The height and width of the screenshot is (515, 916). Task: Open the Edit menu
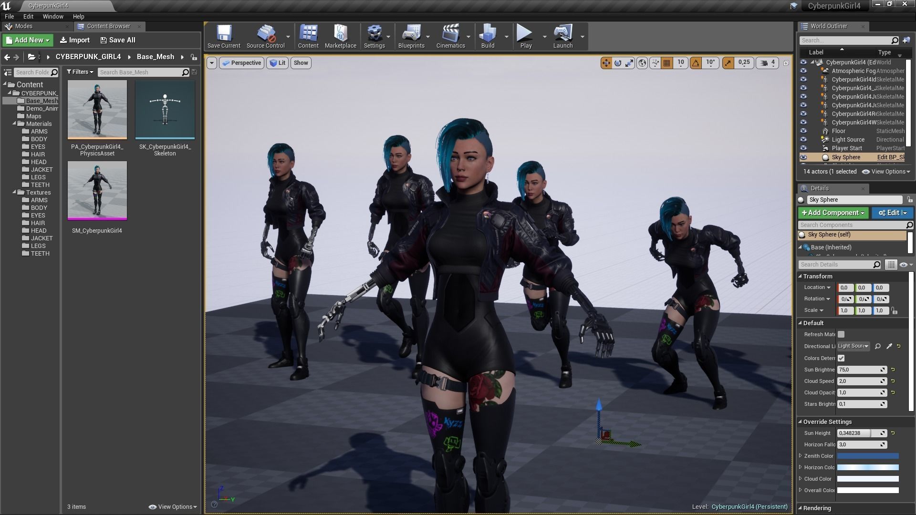click(28, 16)
